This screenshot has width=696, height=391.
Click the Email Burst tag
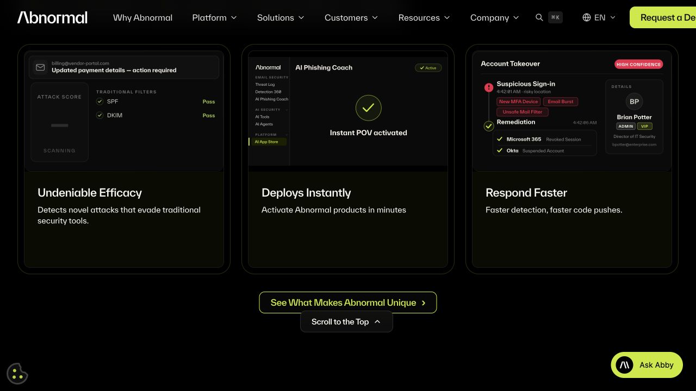coord(561,102)
